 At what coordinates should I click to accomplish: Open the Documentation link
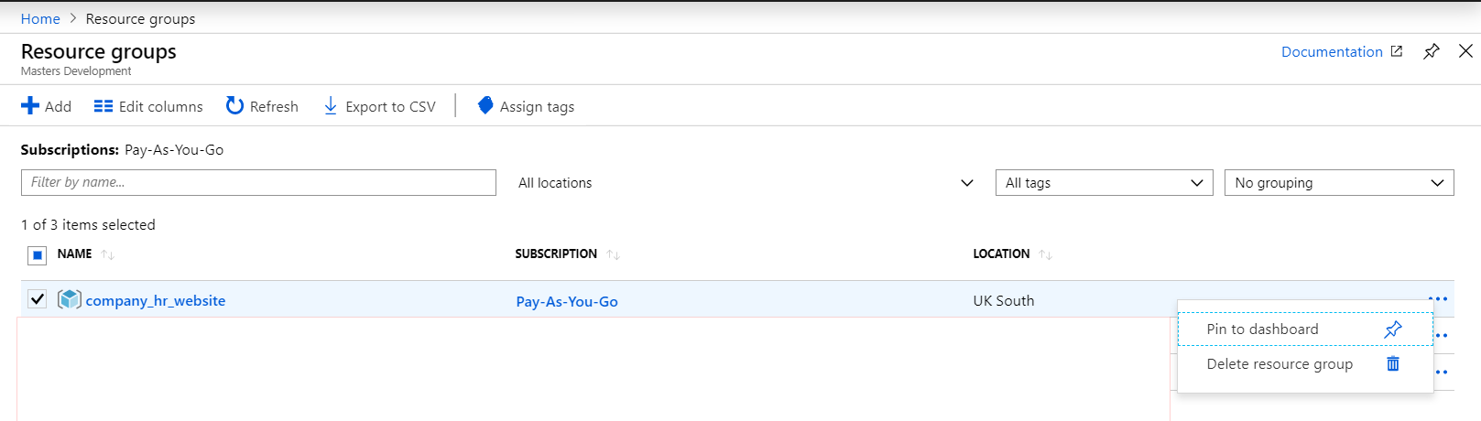(1332, 52)
